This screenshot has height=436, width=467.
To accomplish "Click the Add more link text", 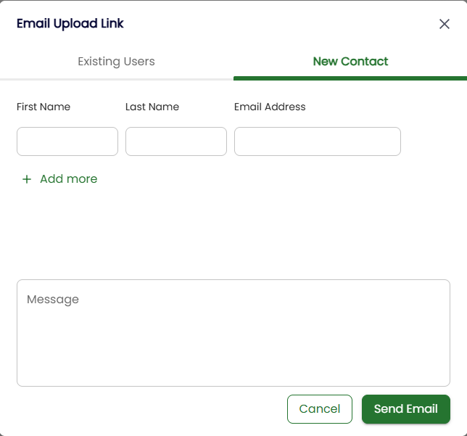I will pos(68,179).
